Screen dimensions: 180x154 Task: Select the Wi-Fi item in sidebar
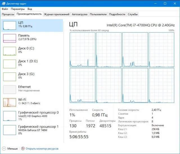tap(32, 102)
